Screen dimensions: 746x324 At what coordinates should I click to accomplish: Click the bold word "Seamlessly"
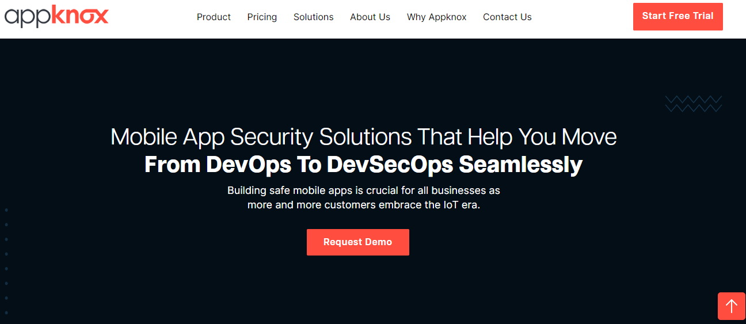tap(520, 165)
